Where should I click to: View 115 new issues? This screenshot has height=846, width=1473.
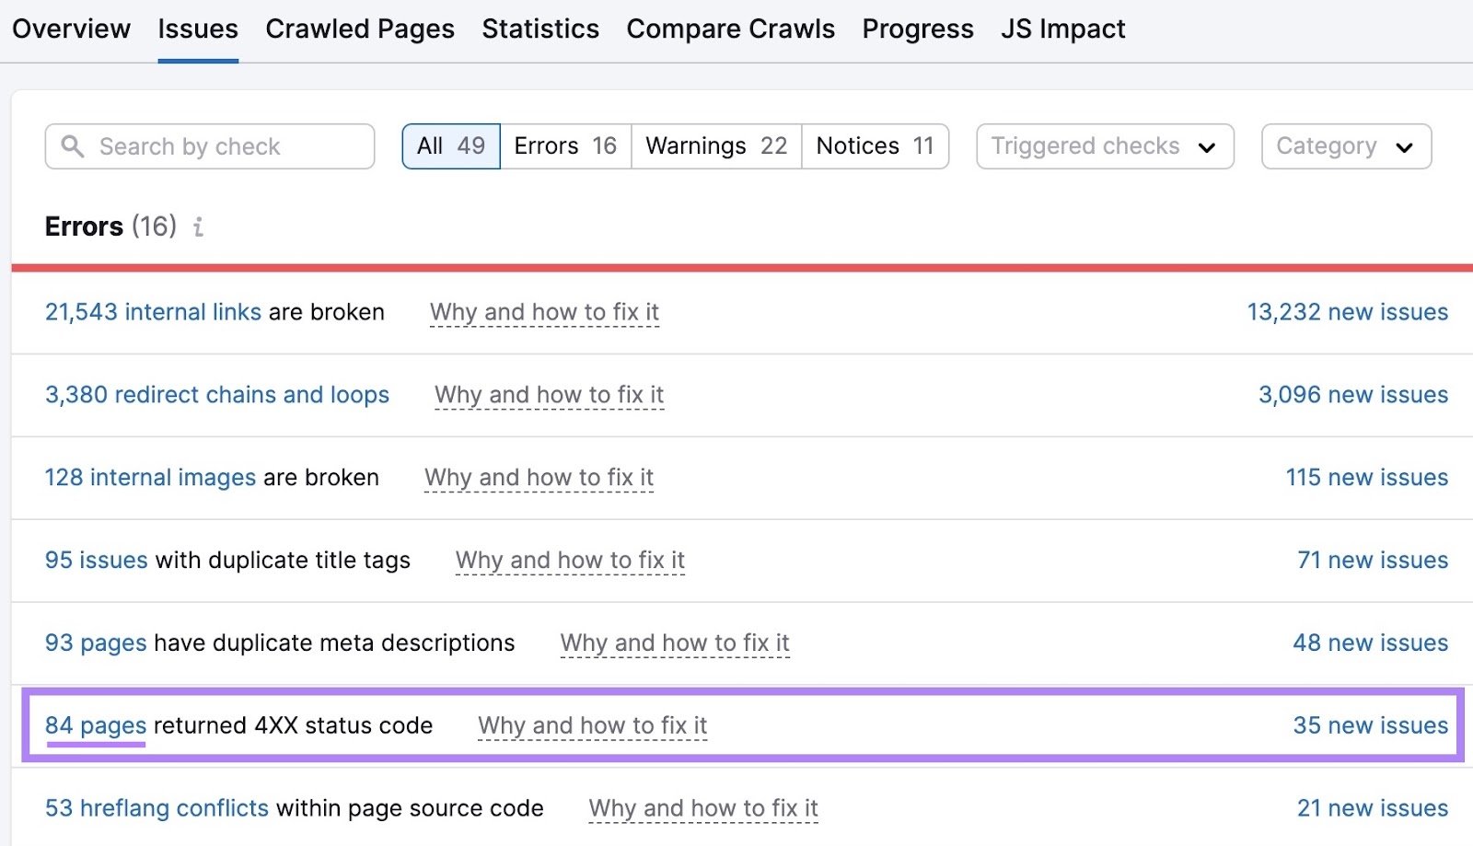click(1367, 478)
